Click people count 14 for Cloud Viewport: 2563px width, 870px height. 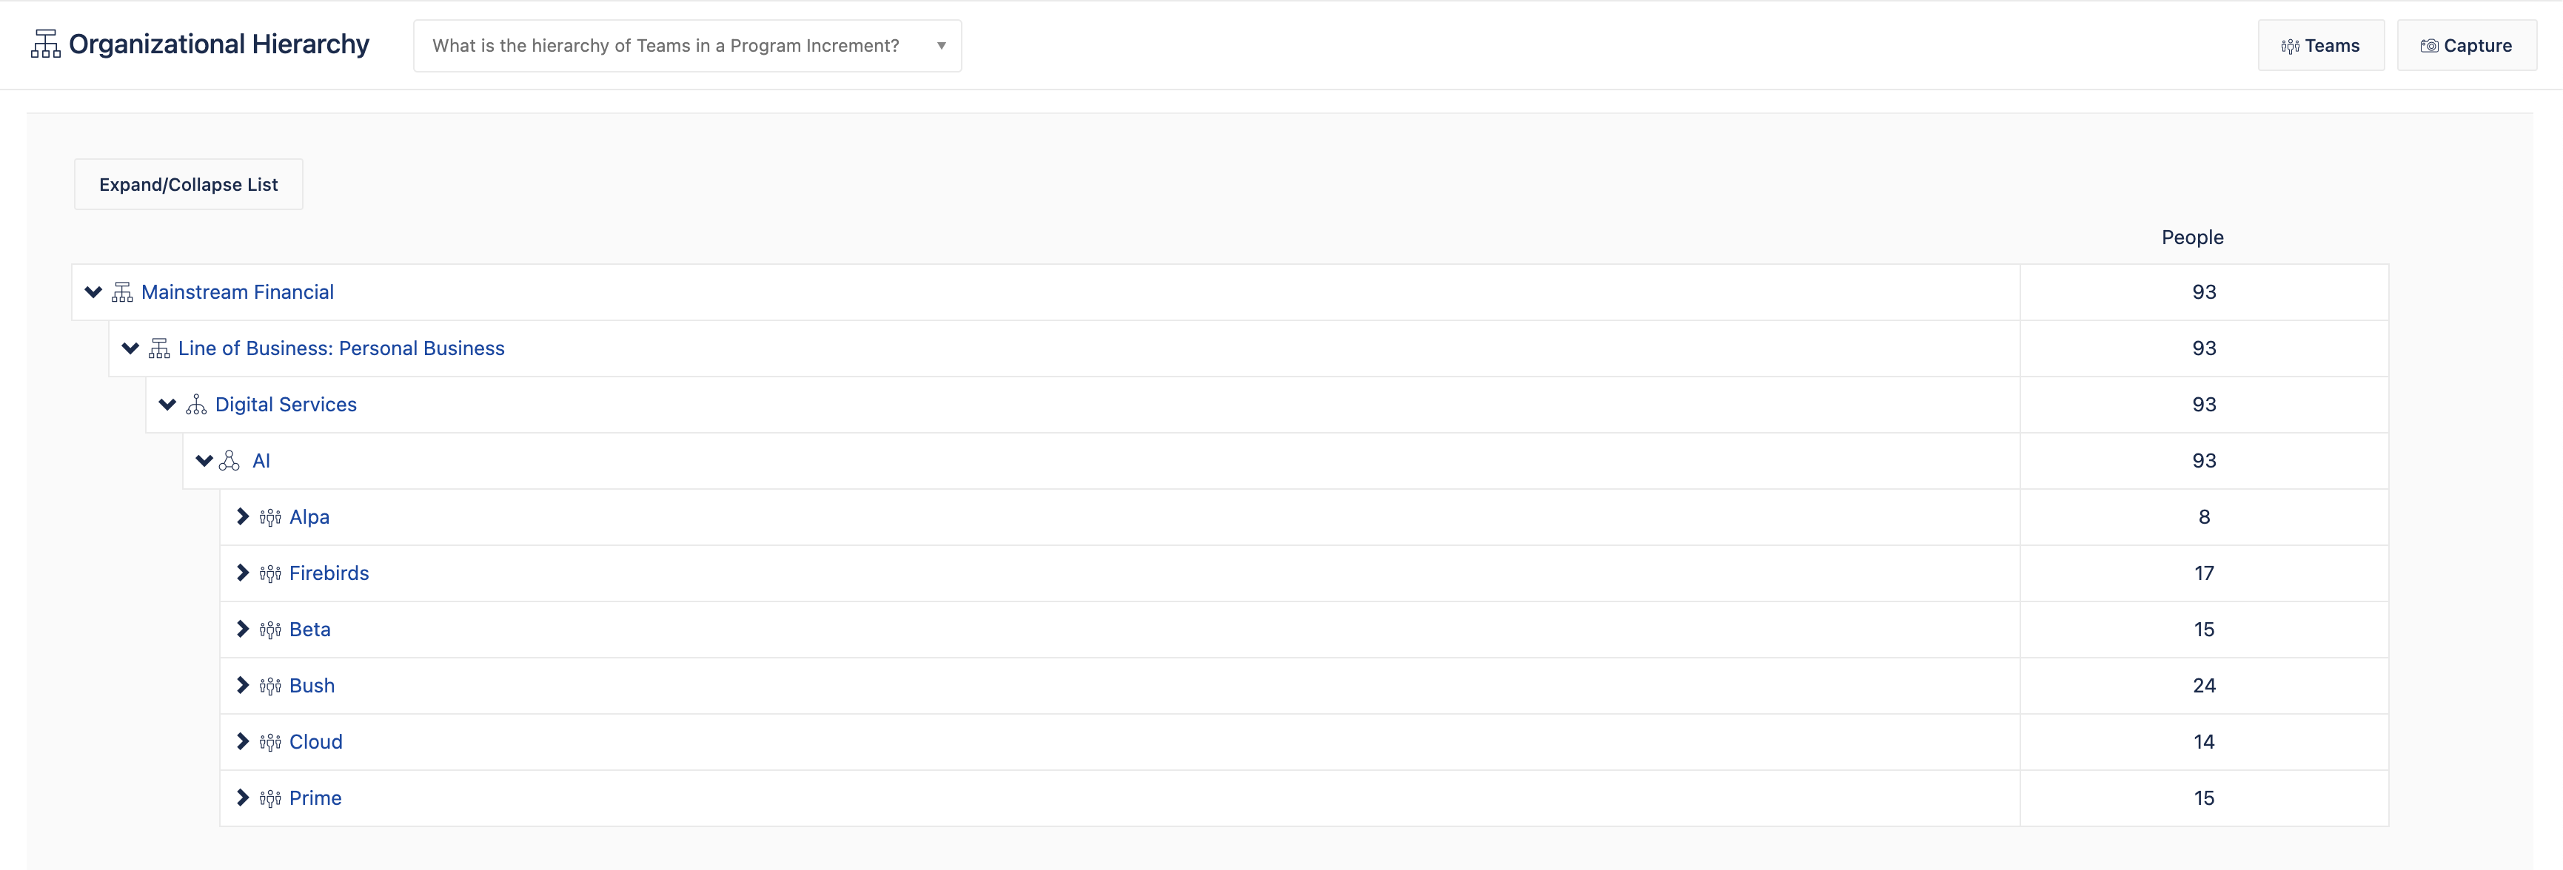pos(2204,742)
